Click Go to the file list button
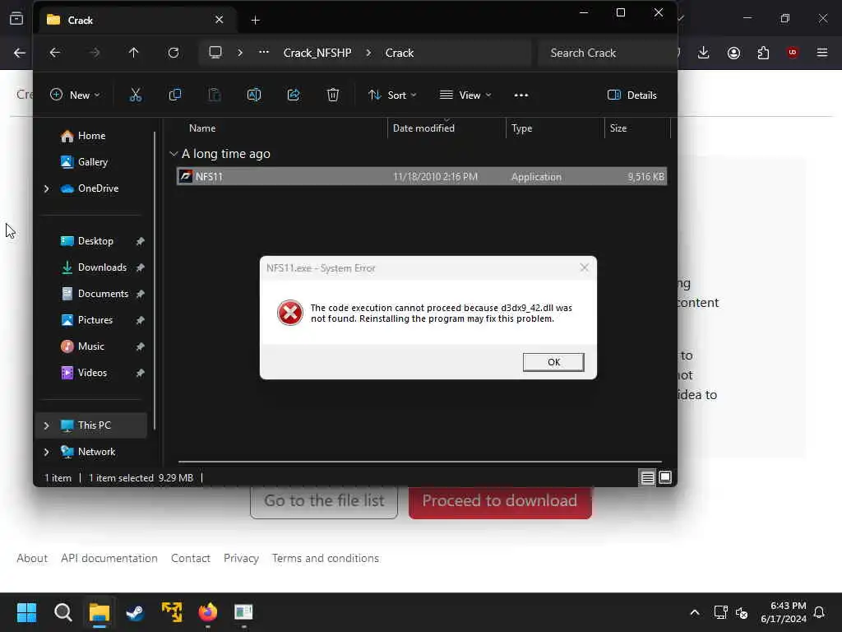 324,501
